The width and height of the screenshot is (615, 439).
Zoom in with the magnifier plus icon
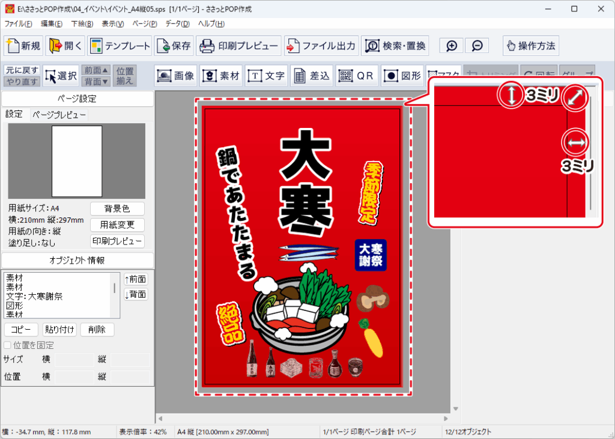coord(452,46)
